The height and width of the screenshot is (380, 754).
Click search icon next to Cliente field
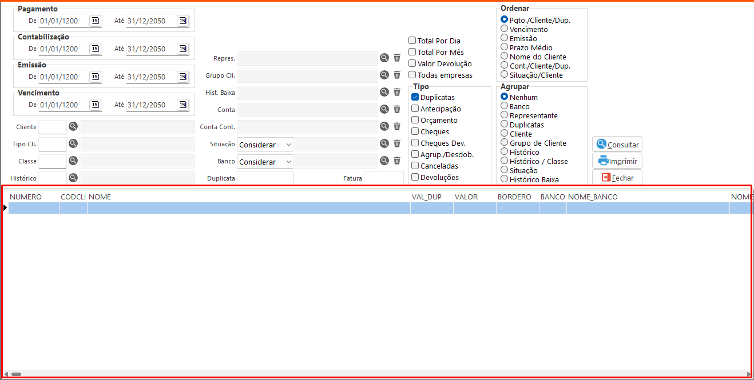point(73,127)
